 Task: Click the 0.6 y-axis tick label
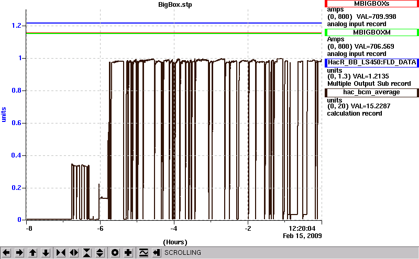click(x=16, y=123)
